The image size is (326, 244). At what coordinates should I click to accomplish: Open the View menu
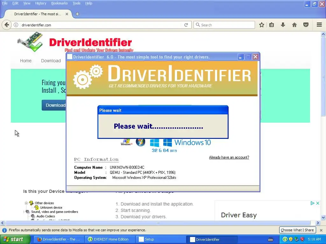(27, 3)
